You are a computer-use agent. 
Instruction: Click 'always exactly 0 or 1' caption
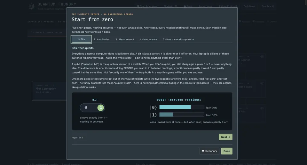click(94, 120)
